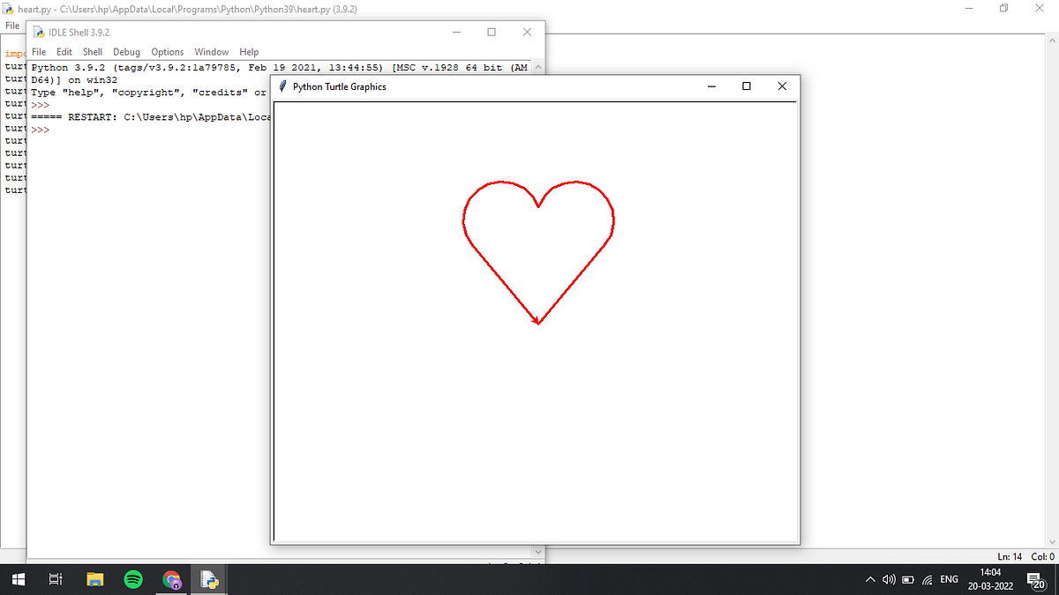Minimize the IDLE Shell window
Viewport: 1059px width, 595px height.
point(457,33)
